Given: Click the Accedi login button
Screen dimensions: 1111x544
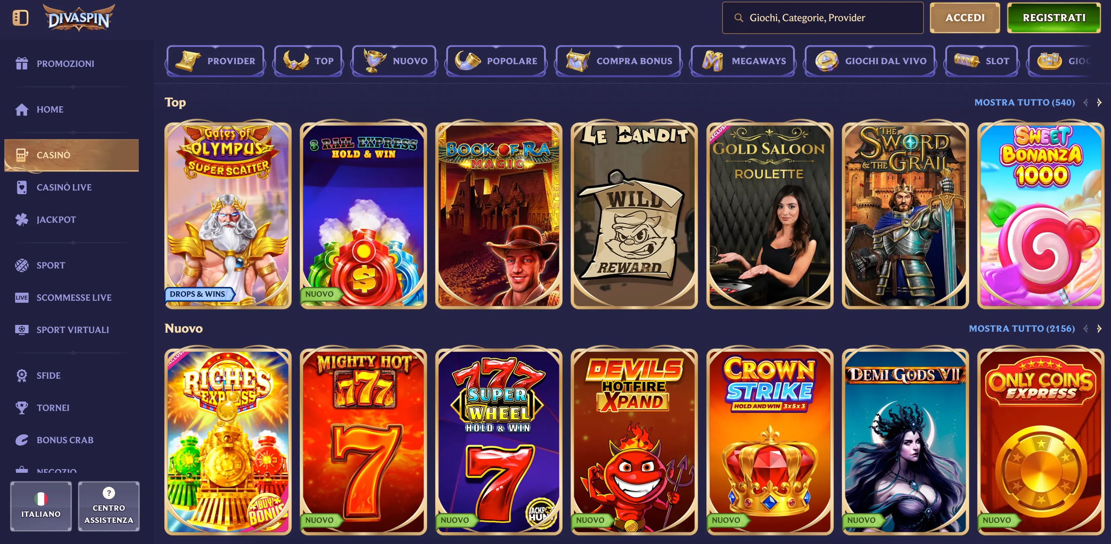Looking at the screenshot, I should [x=965, y=18].
